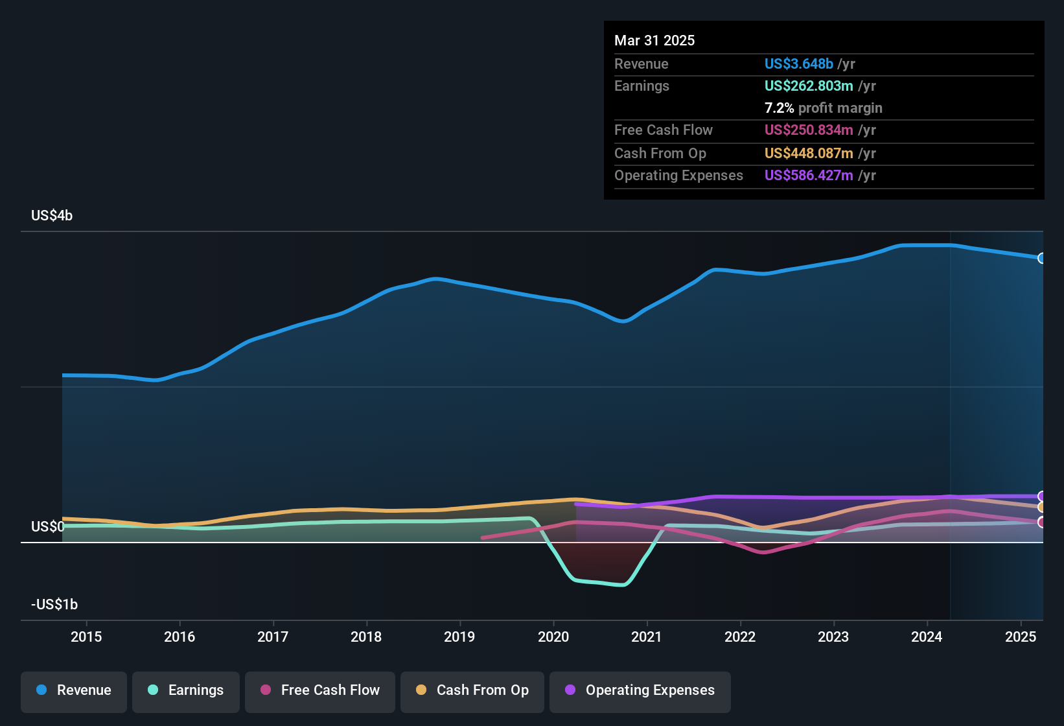Toggle the Earnings series visibility

click(x=185, y=690)
